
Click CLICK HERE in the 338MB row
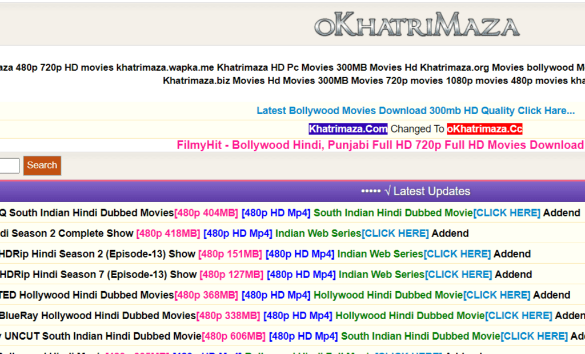pyautogui.click(x=519, y=316)
